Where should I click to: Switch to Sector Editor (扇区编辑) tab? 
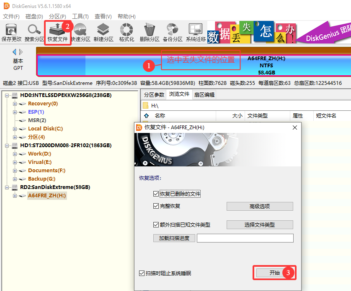tap(204, 95)
